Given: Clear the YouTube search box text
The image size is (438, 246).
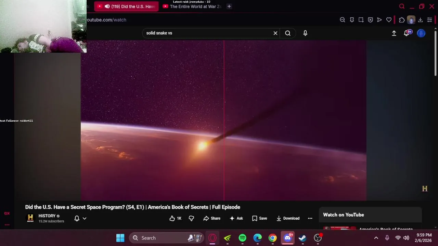Looking at the screenshot, I should click(x=275, y=33).
